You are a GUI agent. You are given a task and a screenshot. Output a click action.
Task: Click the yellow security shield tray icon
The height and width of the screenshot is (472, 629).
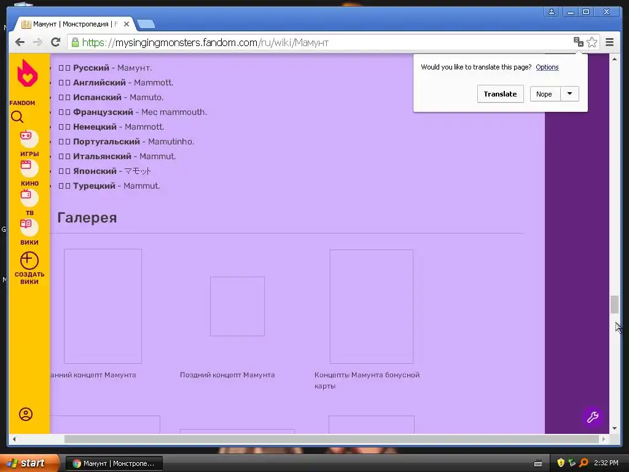(x=561, y=463)
